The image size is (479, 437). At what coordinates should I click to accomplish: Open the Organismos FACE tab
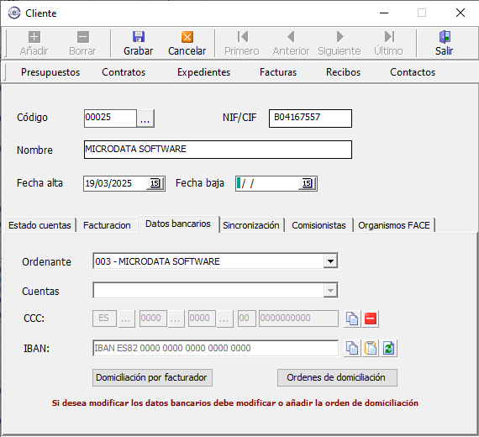(394, 225)
